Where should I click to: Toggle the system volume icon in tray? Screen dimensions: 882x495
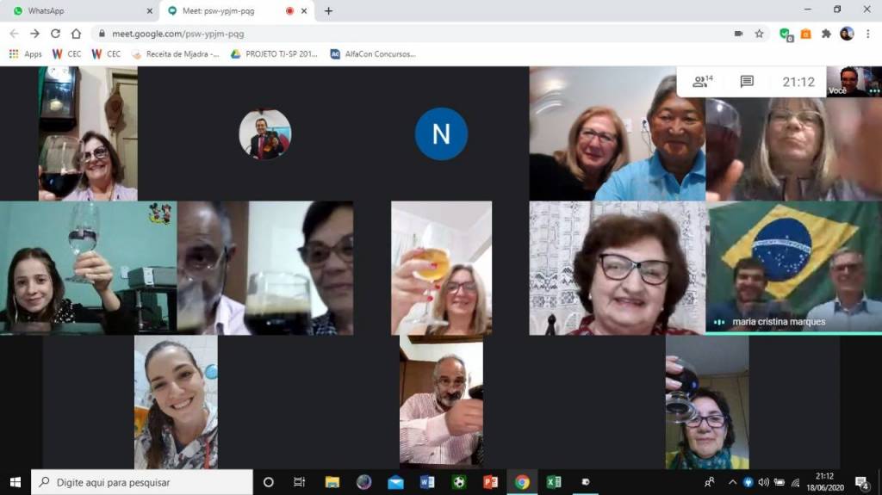click(763, 482)
